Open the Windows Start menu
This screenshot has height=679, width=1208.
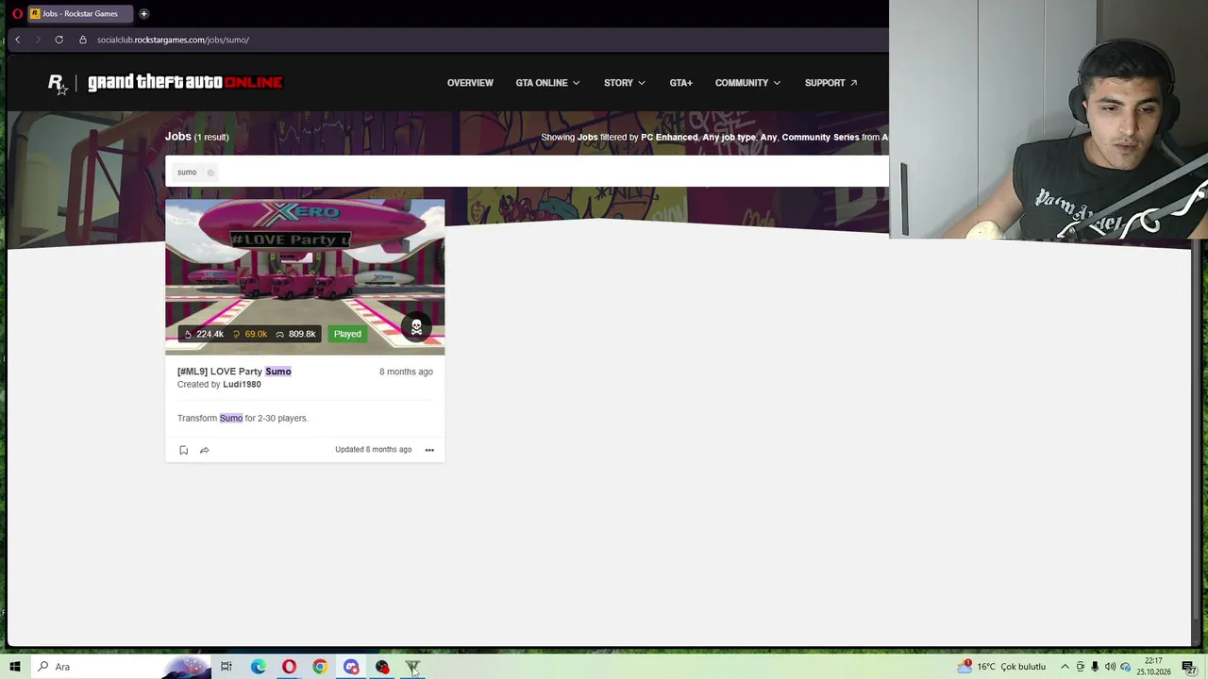tap(15, 667)
